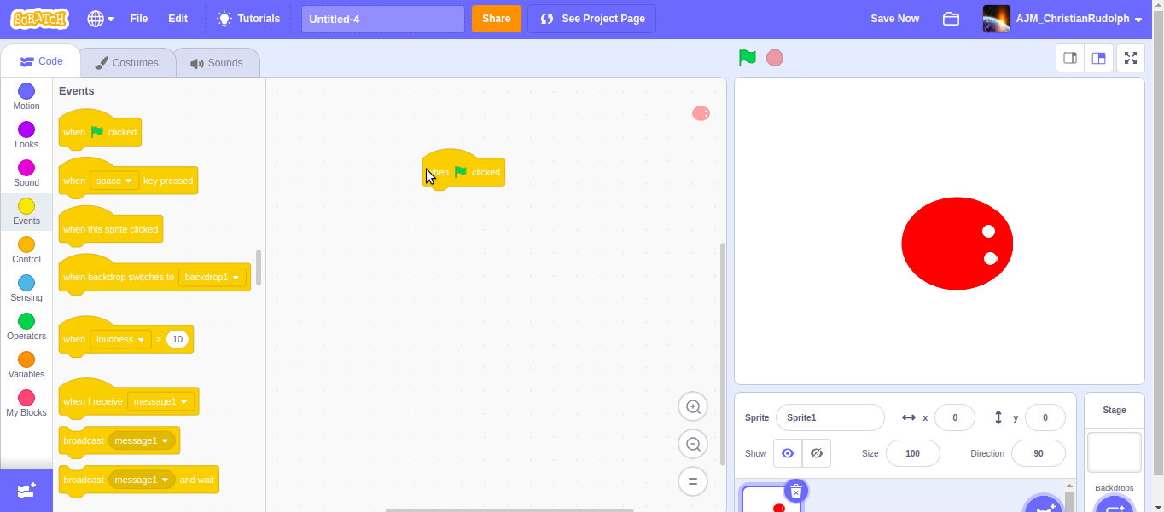Click the Share button
The image size is (1164, 512).
point(496,18)
